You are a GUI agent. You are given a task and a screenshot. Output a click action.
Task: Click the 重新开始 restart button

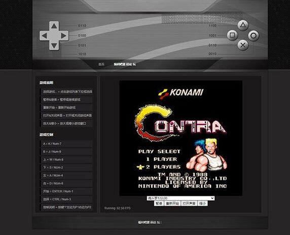click(x=172, y=204)
